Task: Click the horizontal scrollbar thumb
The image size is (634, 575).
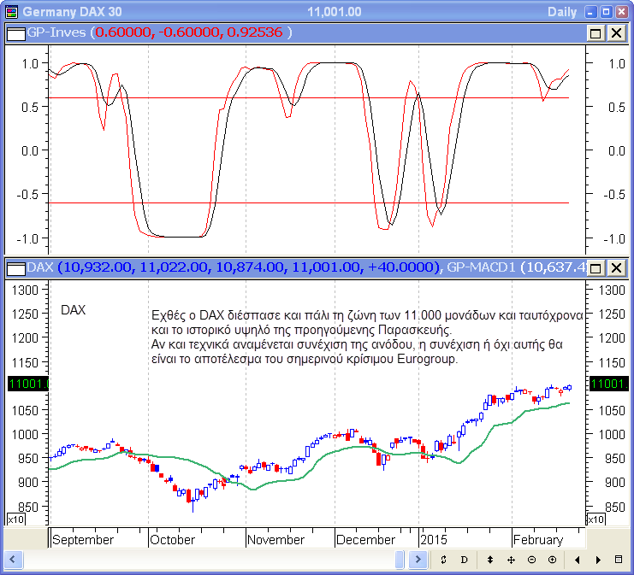Action: (400, 560)
